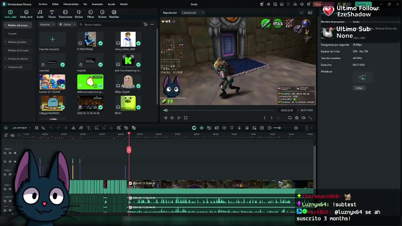
Task: Delete selected clip with trash icon
Action: point(66,128)
